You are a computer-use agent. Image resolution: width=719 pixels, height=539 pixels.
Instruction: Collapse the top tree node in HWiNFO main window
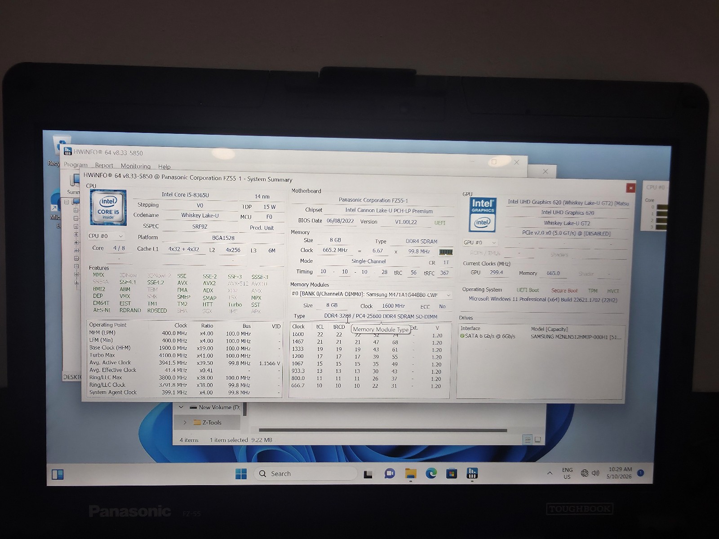[x=67, y=202]
